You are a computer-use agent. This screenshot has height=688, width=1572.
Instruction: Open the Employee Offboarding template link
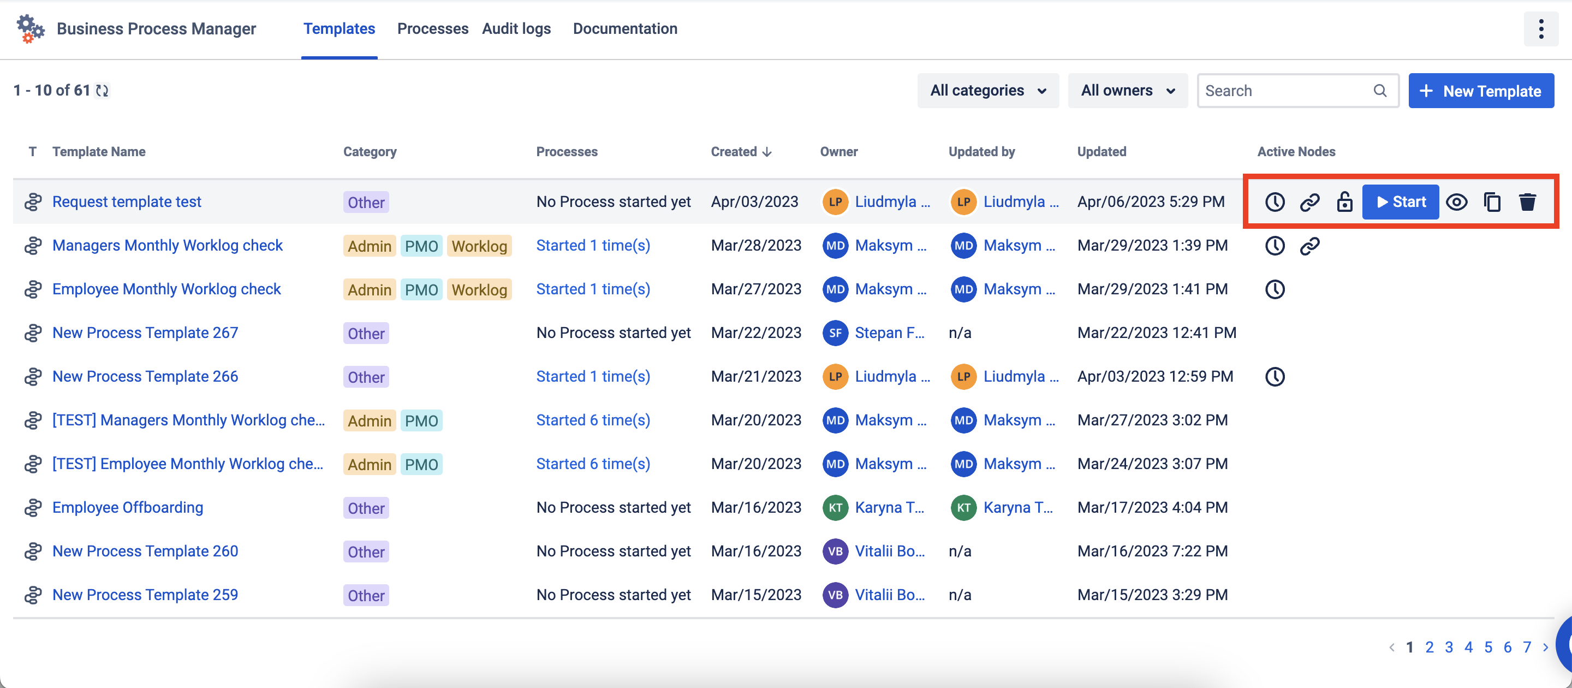coord(128,507)
